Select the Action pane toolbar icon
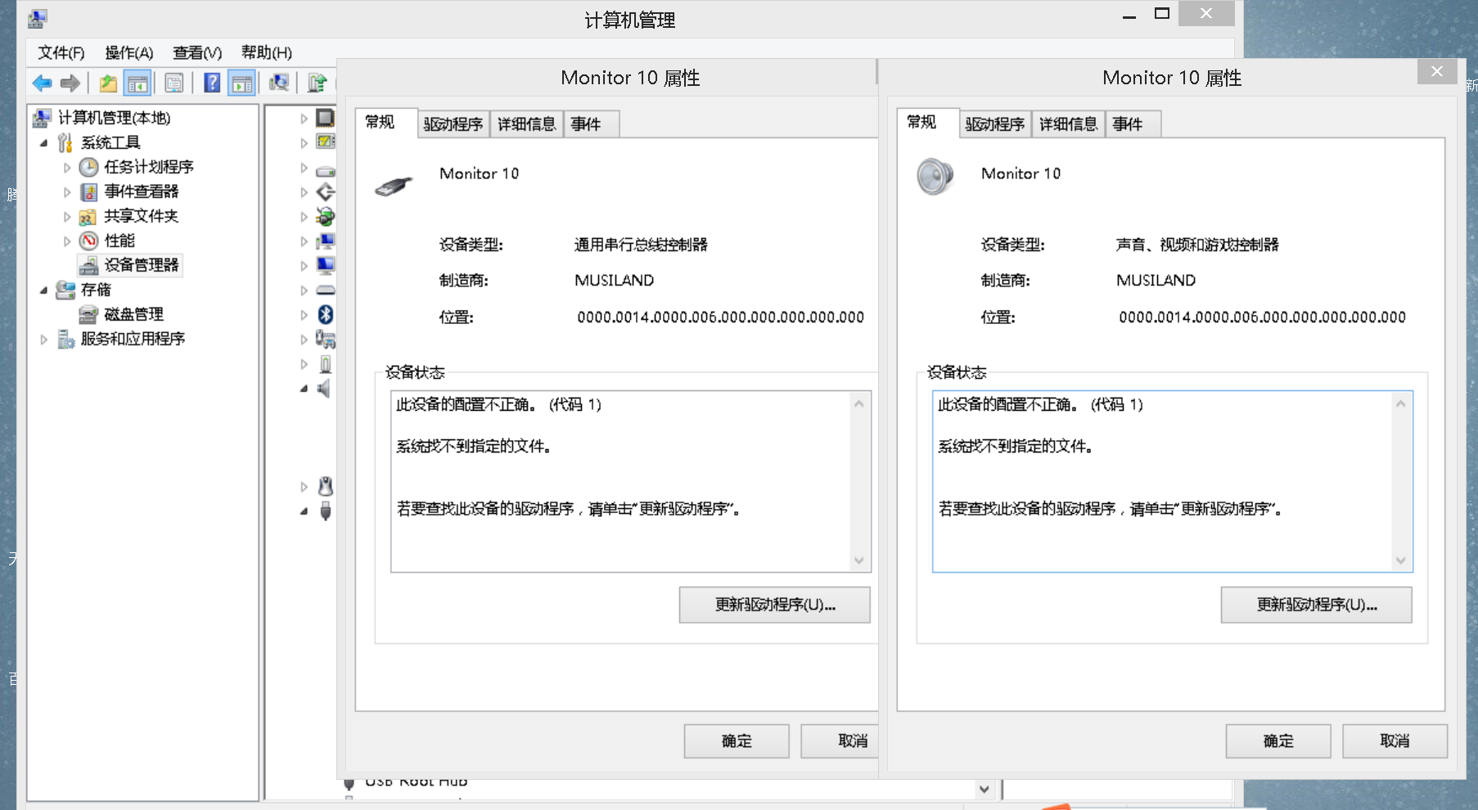Viewport: 1478px width, 810px height. point(240,83)
